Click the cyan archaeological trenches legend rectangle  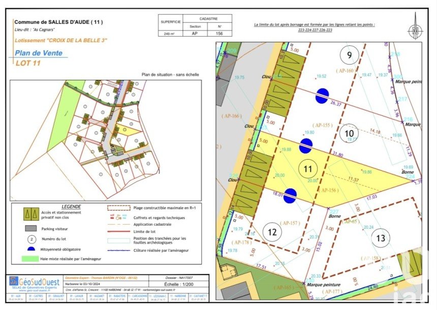coord(119,240)
